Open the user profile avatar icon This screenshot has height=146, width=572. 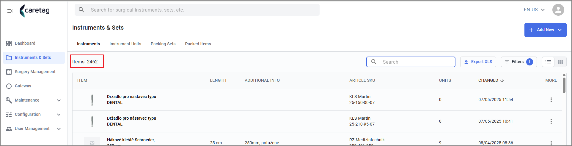(558, 10)
